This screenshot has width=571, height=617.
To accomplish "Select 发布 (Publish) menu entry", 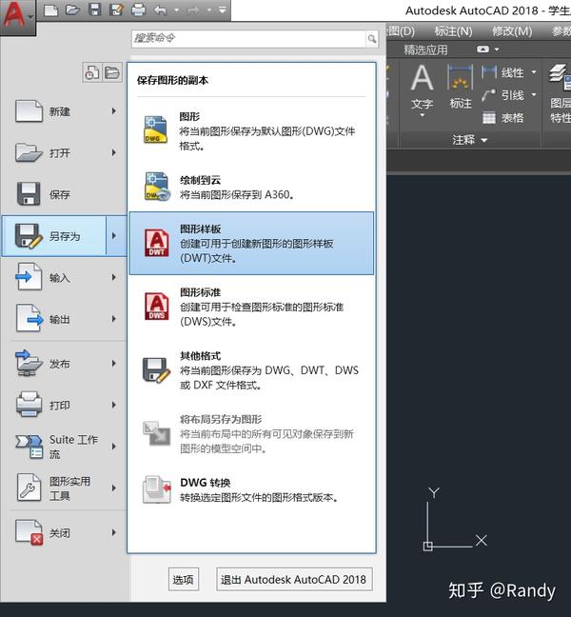I will (65, 364).
